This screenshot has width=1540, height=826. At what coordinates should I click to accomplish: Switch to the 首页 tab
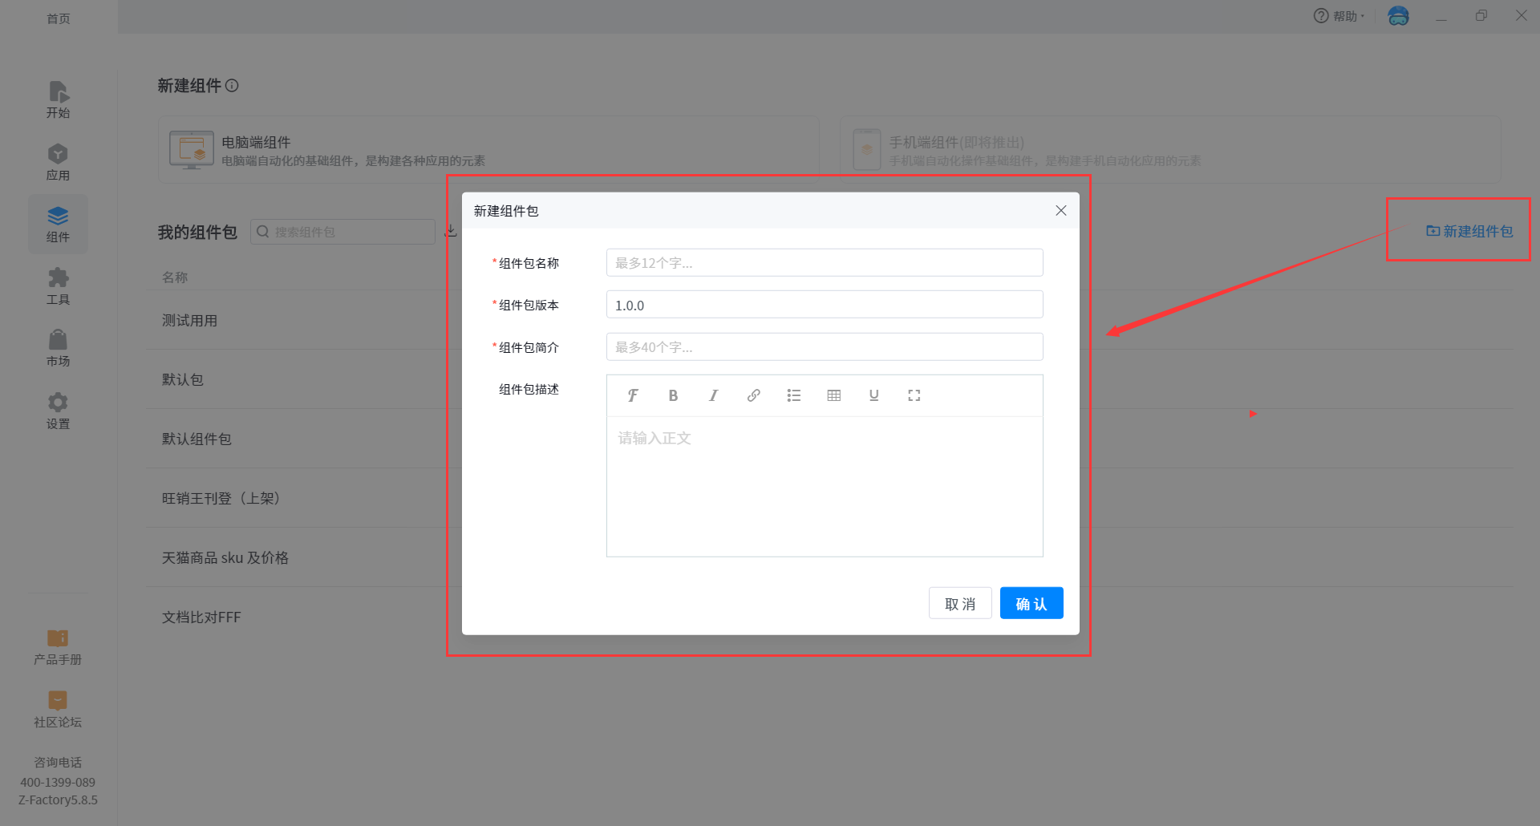click(x=59, y=18)
